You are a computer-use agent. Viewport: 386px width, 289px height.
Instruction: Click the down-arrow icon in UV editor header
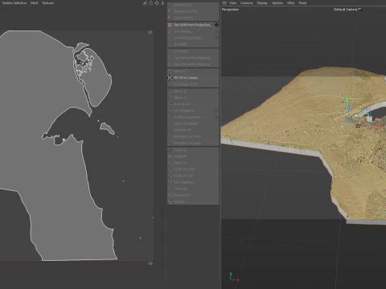(x=162, y=3)
